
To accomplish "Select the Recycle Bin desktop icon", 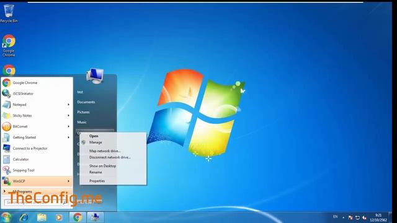I will point(9,14).
